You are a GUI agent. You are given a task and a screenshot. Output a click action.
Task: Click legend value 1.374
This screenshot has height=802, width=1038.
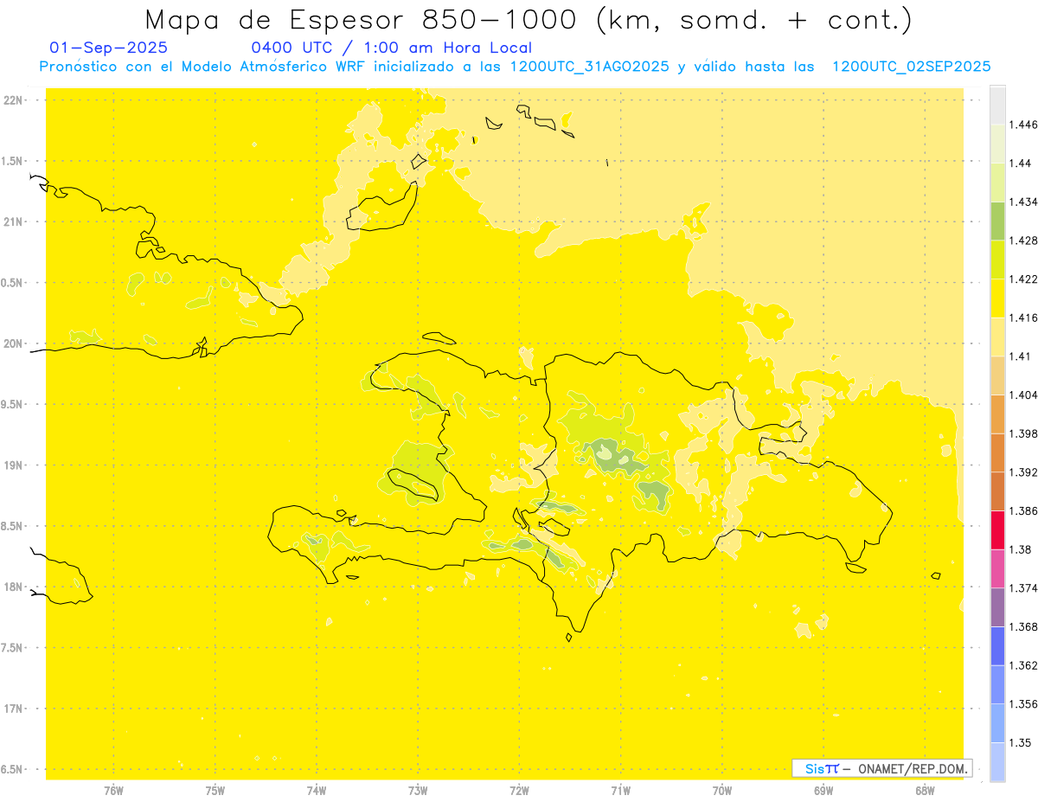tap(1023, 588)
